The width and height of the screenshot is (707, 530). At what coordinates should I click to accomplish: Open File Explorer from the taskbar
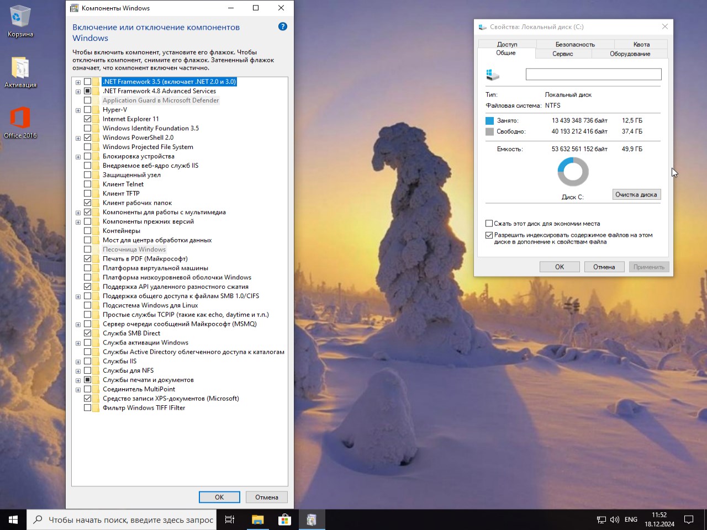click(257, 520)
